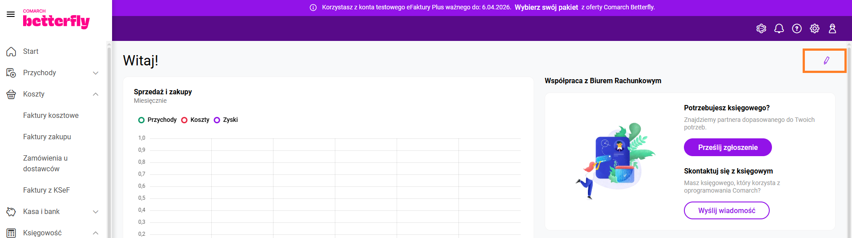Image resolution: width=852 pixels, height=238 pixels.
Task: Collapse the Koszty sidebar section
Action: tap(96, 94)
